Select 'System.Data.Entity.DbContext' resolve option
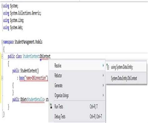This screenshot has width=148, height=123. pyautogui.click(x=126, y=78)
